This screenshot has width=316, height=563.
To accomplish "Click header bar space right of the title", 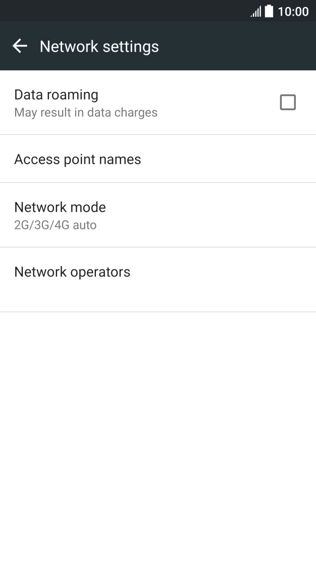I will click(x=237, y=46).
